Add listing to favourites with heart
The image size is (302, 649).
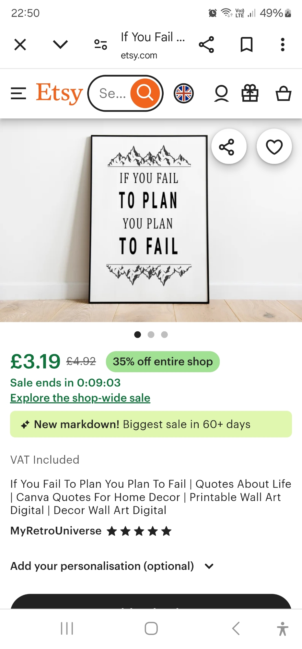coord(274,147)
